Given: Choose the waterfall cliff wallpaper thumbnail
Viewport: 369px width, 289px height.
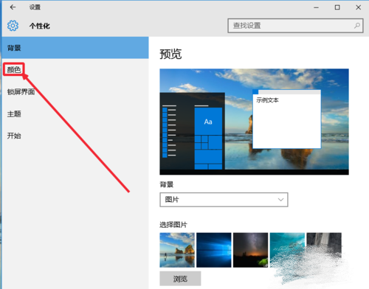Looking at the screenshot, I should pyautogui.click(x=324, y=250).
